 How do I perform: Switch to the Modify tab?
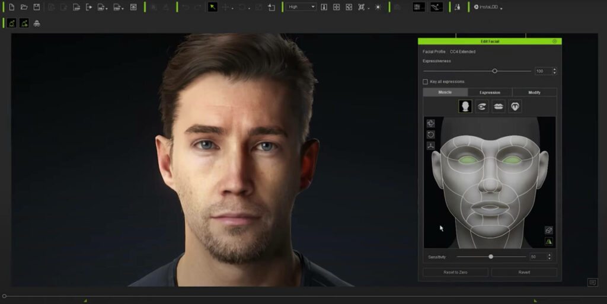[x=535, y=92]
